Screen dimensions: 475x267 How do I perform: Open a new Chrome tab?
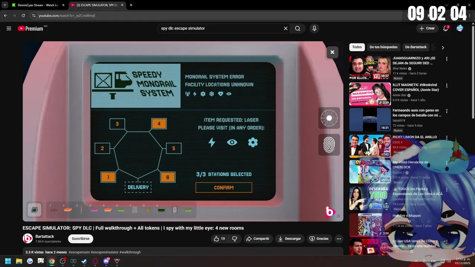coord(131,5)
